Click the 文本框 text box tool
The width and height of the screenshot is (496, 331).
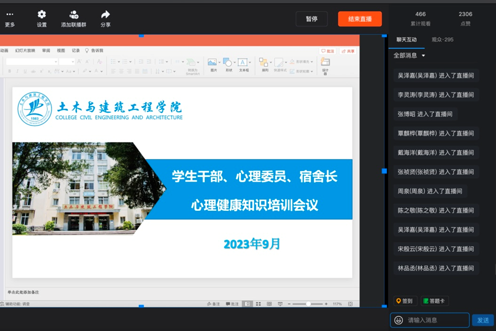tap(243, 62)
